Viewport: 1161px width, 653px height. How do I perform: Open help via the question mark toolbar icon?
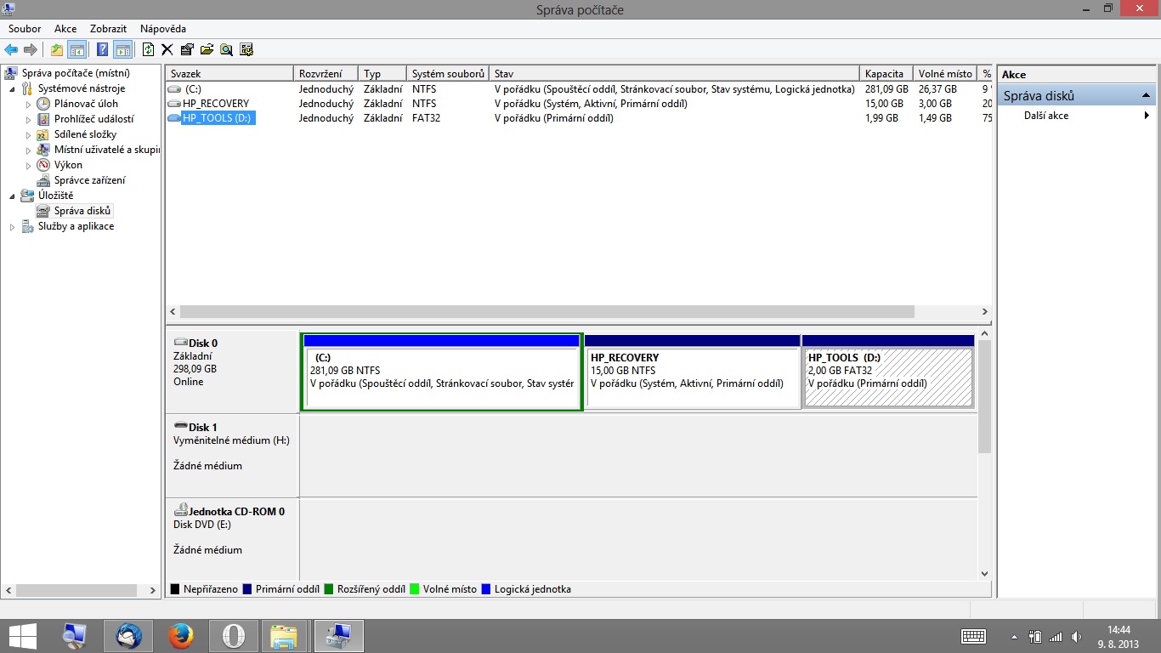tap(102, 49)
